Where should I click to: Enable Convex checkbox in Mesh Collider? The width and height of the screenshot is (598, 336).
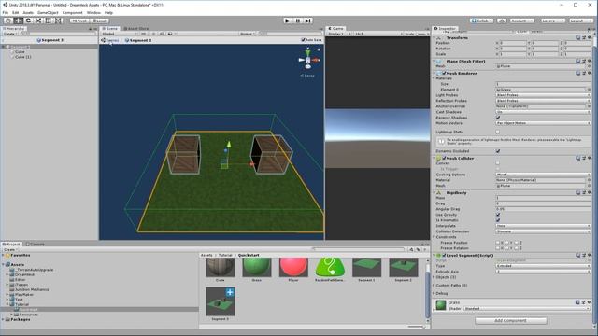498,163
